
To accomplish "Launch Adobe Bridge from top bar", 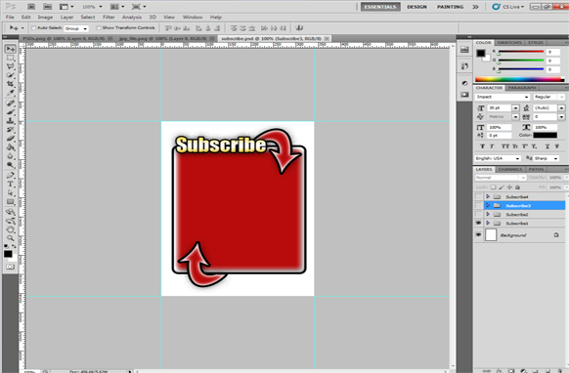I will (31, 7).
